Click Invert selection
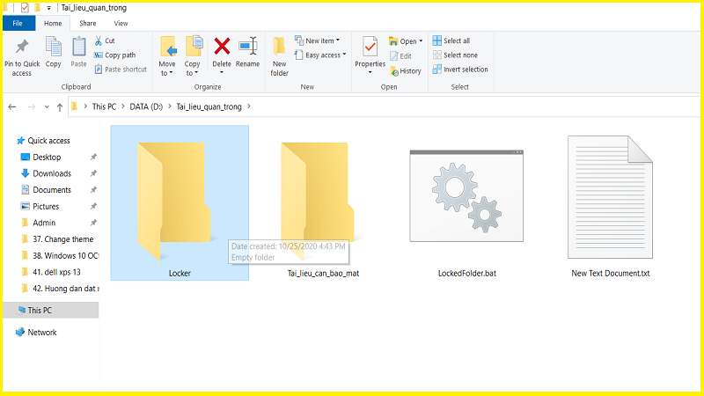Screen dimensions: 704x396 click(x=460, y=70)
